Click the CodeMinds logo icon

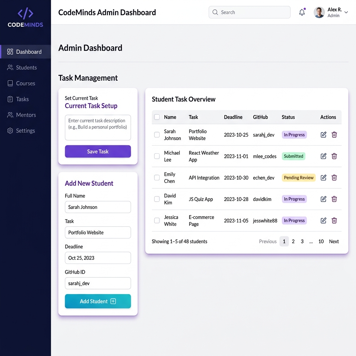click(25, 14)
